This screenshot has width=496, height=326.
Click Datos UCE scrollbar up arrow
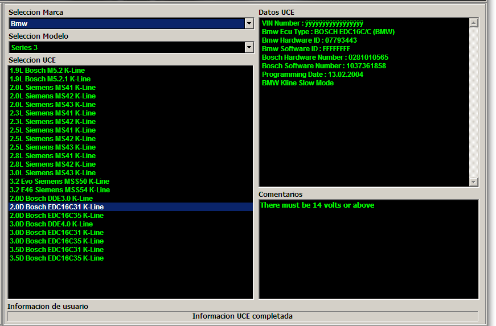coord(474,23)
